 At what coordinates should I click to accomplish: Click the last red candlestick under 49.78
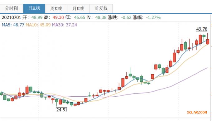pos(208,39)
